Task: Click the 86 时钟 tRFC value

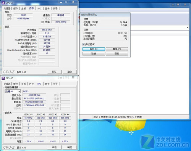Action: pyautogui.click(x=47, y=50)
